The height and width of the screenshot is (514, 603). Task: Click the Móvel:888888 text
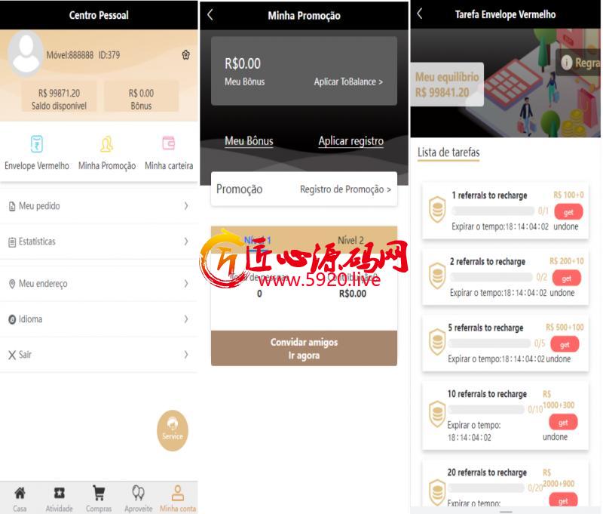70,55
